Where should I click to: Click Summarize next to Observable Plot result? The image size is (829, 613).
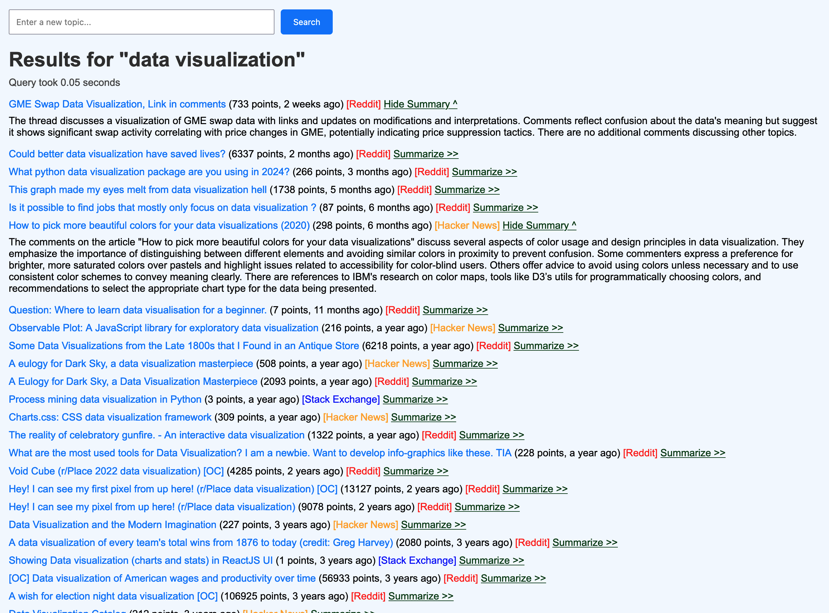[530, 328]
